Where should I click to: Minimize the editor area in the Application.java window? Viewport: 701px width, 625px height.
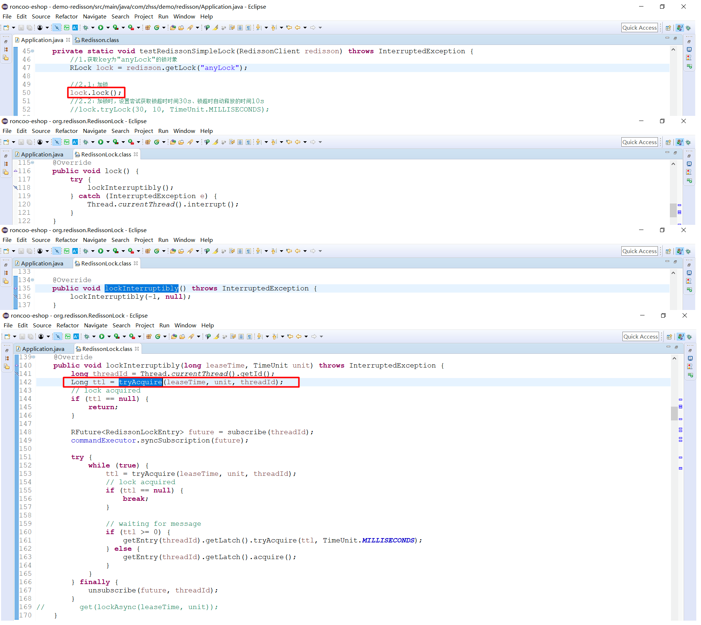coord(667,38)
